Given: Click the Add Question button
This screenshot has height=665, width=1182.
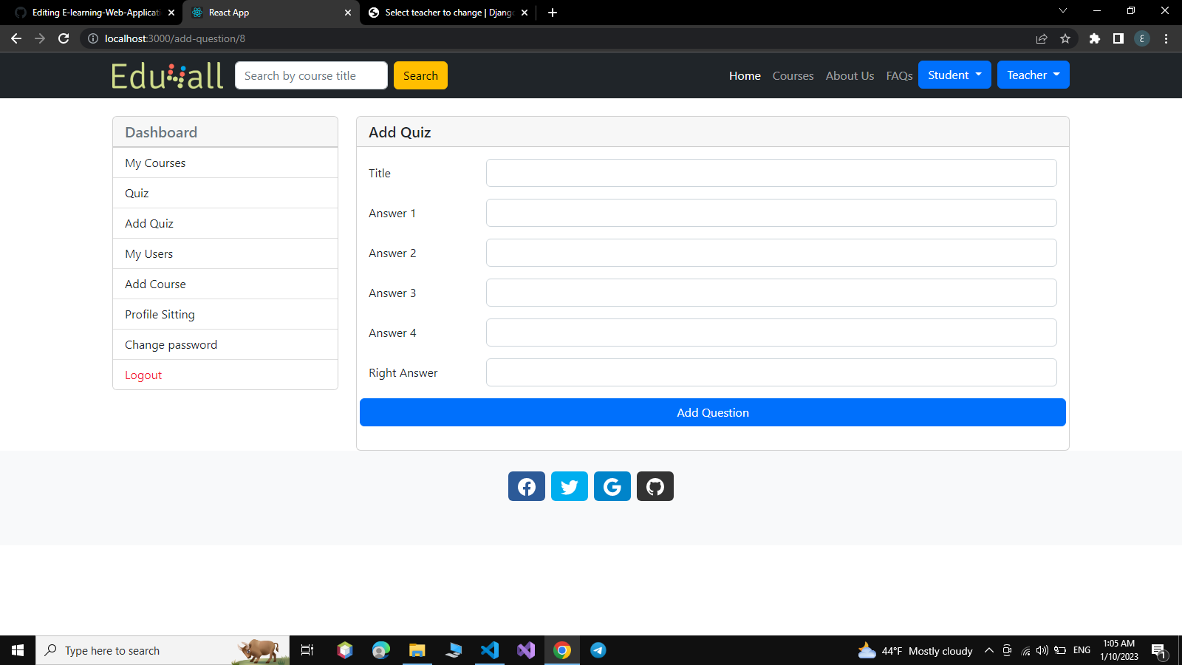Looking at the screenshot, I should click(712, 412).
